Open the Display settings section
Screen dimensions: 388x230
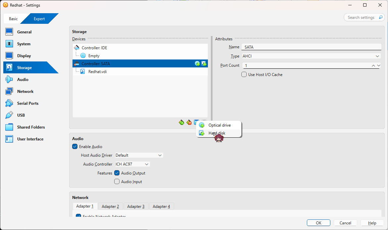(x=24, y=56)
